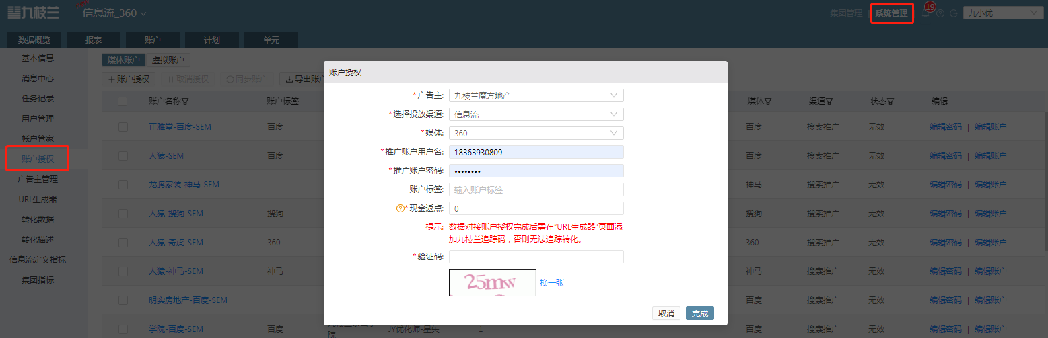Check the box for 人猿-搜狗-SEM row
Viewport: 1048px width, 338px height.
(x=123, y=213)
